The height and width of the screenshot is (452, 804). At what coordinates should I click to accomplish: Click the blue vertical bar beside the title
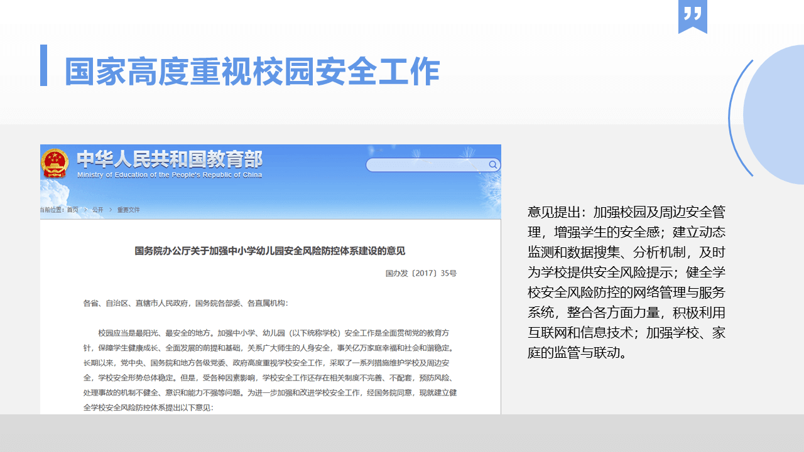(43, 65)
